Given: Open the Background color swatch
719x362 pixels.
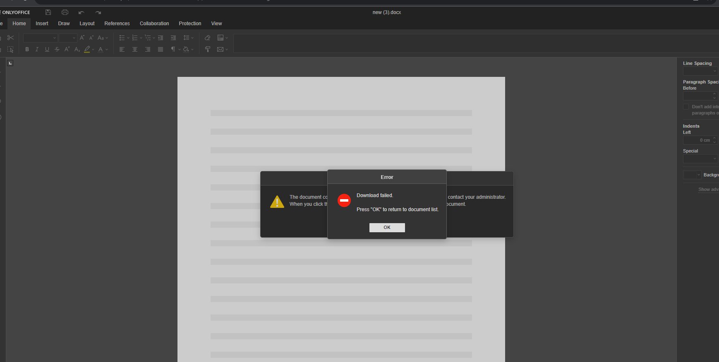Looking at the screenshot, I should point(692,175).
